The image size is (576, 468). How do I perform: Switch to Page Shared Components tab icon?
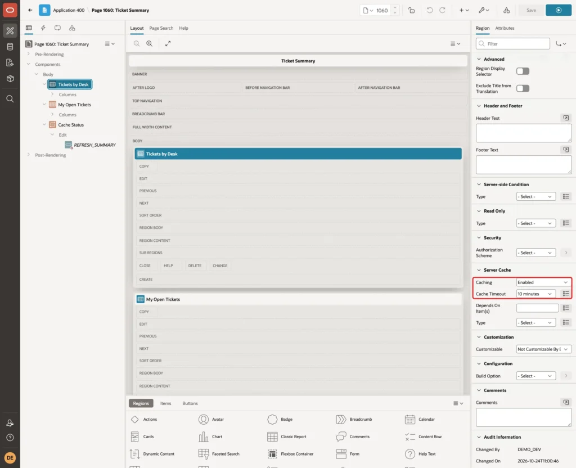(x=72, y=28)
